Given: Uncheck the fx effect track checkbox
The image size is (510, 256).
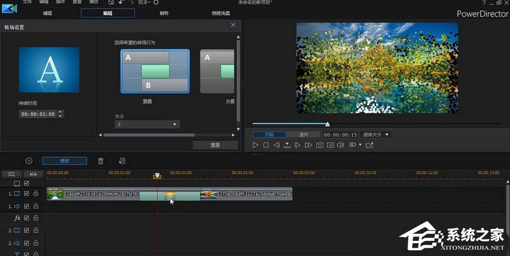Looking at the screenshot, I should click(27, 218).
